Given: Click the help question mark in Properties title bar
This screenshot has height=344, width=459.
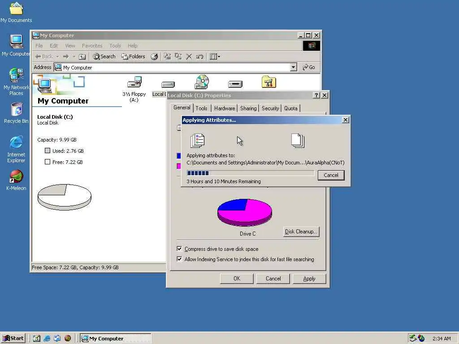Looking at the screenshot, I should click(x=316, y=95).
